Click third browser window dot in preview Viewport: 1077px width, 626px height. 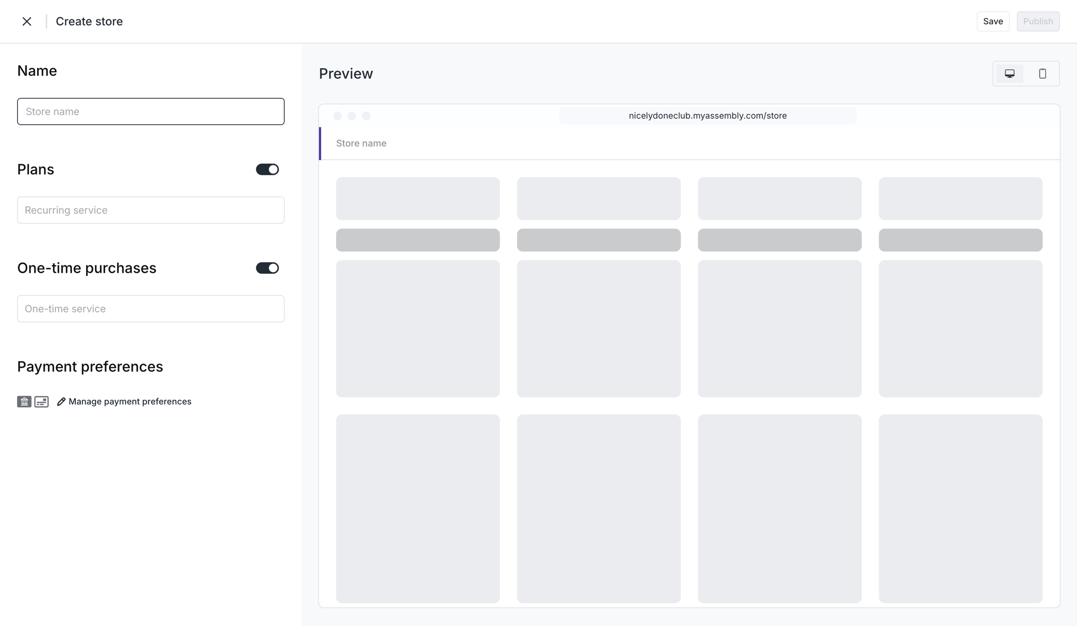coord(366,116)
